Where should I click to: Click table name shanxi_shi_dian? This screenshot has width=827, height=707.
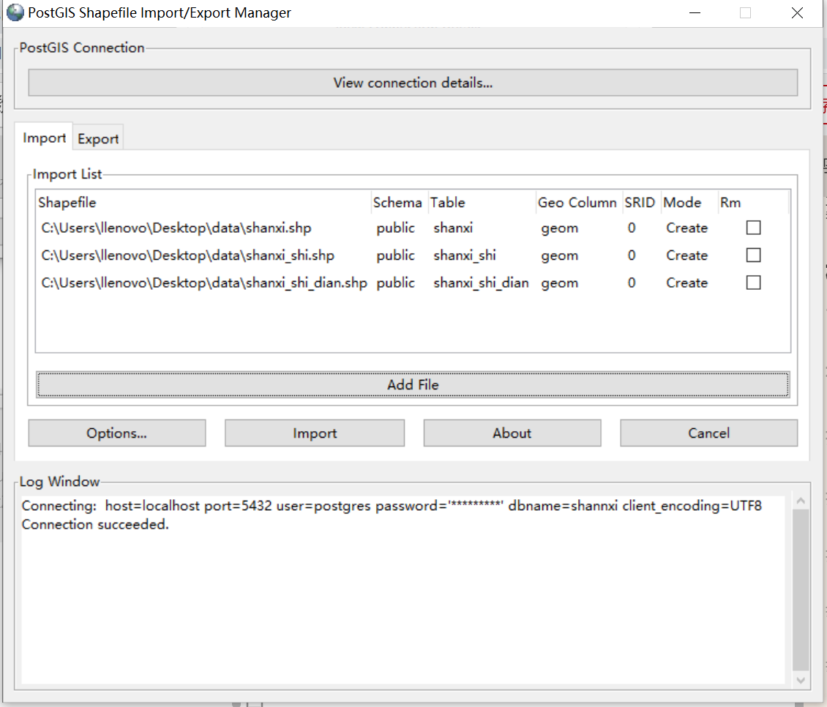(481, 283)
